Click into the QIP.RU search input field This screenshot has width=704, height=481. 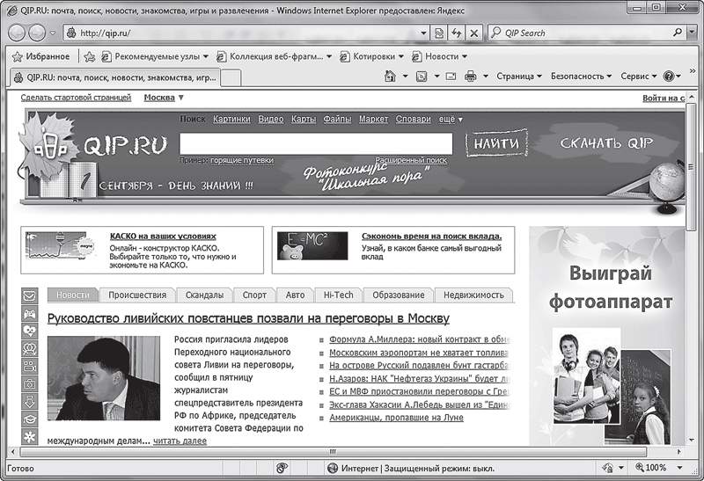pyautogui.click(x=315, y=143)
